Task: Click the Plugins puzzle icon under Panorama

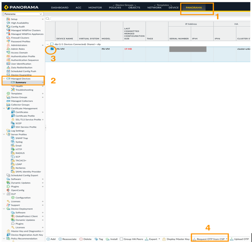Action: point(8,187)
